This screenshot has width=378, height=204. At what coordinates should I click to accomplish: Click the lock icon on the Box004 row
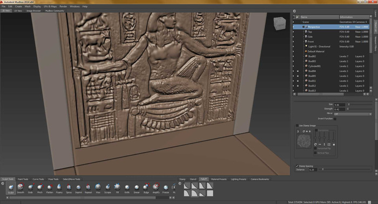coord(298,71)
